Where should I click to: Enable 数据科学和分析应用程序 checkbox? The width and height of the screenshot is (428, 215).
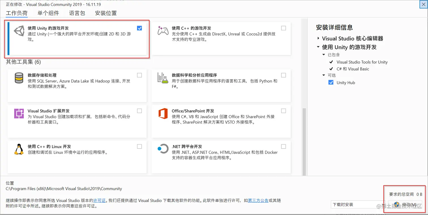283,75
